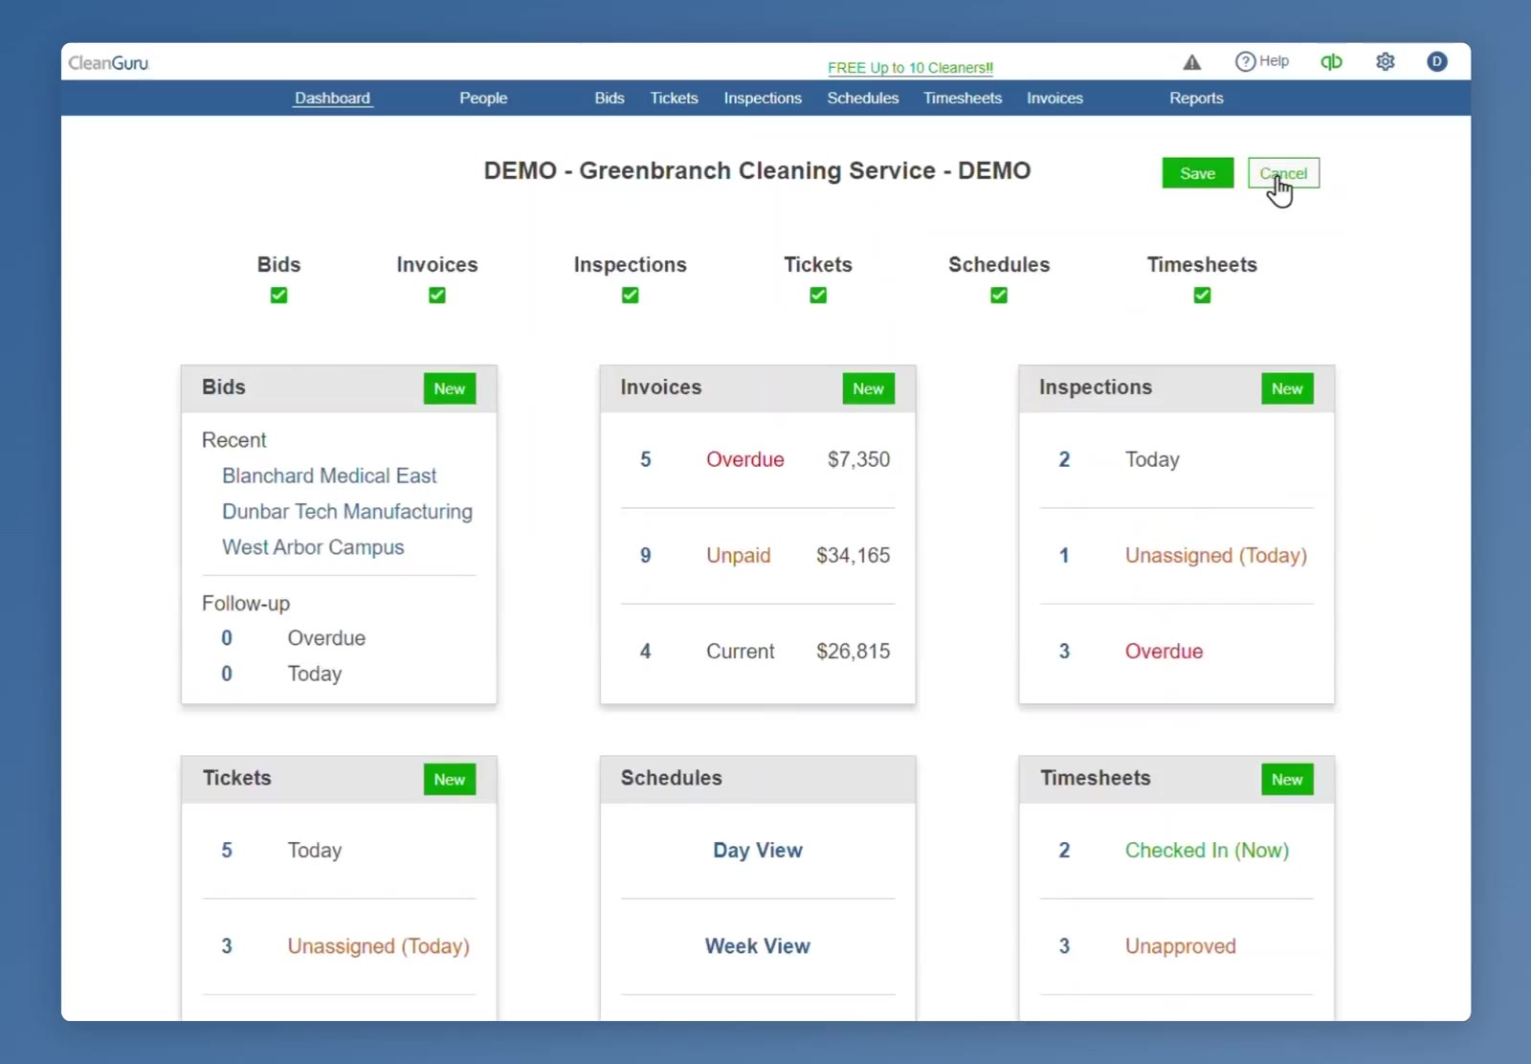Screen dimensions: 1531x1064
Task: Click the QuickBooks integration icon
Action: click(1331, 62)
